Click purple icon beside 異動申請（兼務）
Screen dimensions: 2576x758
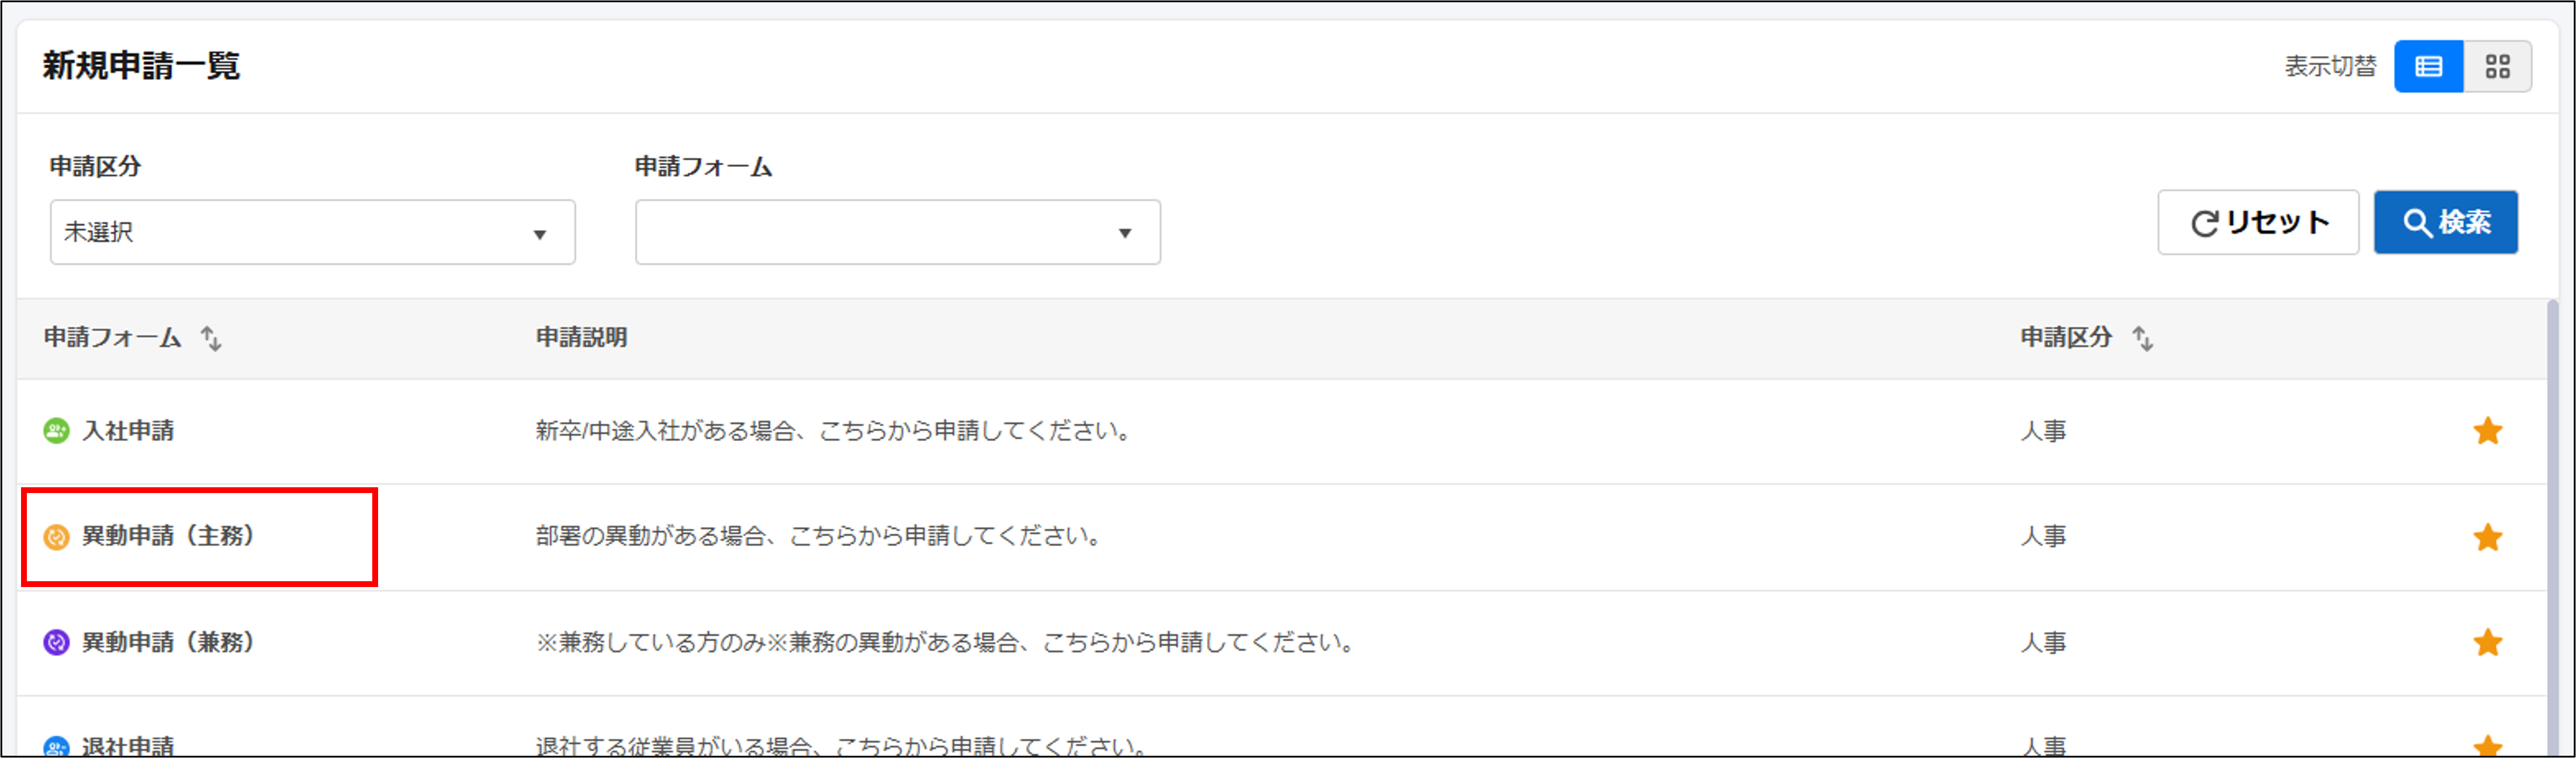tap(56, 642)
